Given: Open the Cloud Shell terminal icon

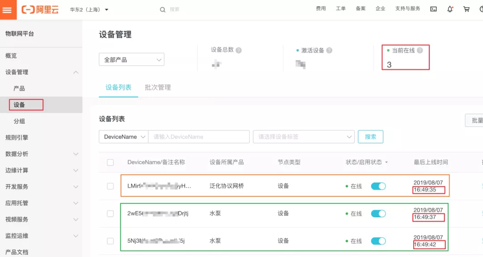Looking at the screenshot, I should tap(433, 9).
